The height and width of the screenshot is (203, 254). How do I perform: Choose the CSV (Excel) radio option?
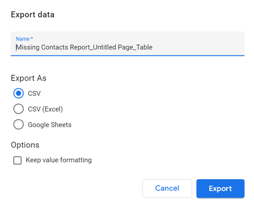click(18, 109)
